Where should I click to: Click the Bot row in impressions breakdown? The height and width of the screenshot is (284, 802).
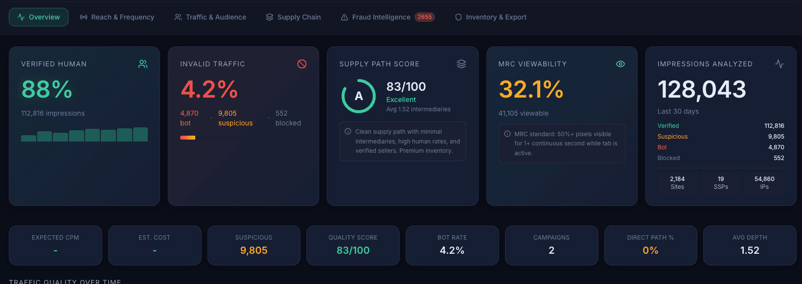pos(721,147)
